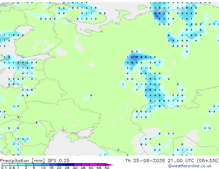
Task: Click legend scale label '35'
Action: [x=83, y=168]
